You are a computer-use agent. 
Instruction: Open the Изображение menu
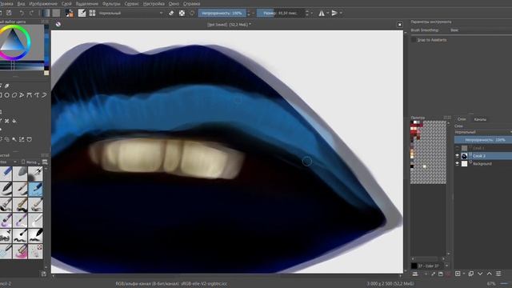(43, 4)
